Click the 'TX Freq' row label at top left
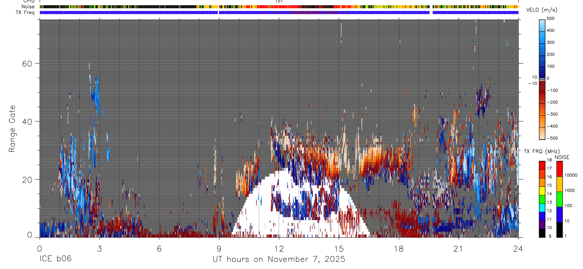 (x=25, y=12)
